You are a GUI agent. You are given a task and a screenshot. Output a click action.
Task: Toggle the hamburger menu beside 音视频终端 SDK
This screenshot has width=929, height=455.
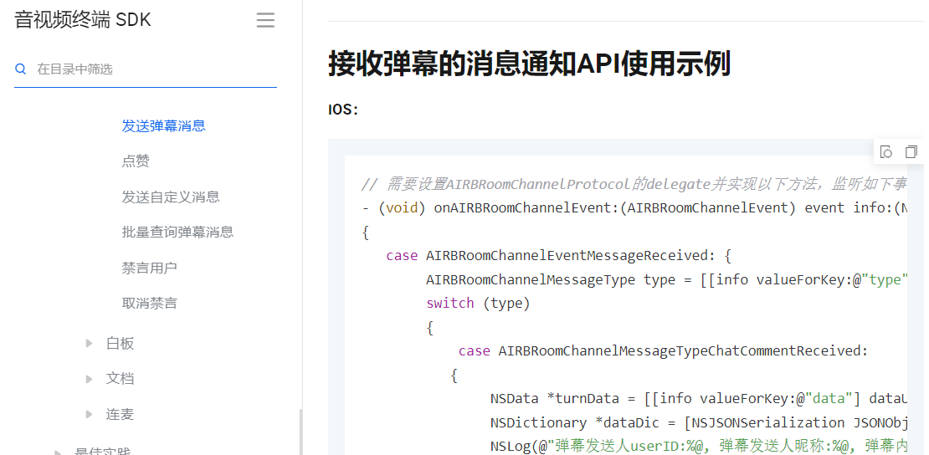click(x=265, y=20)
